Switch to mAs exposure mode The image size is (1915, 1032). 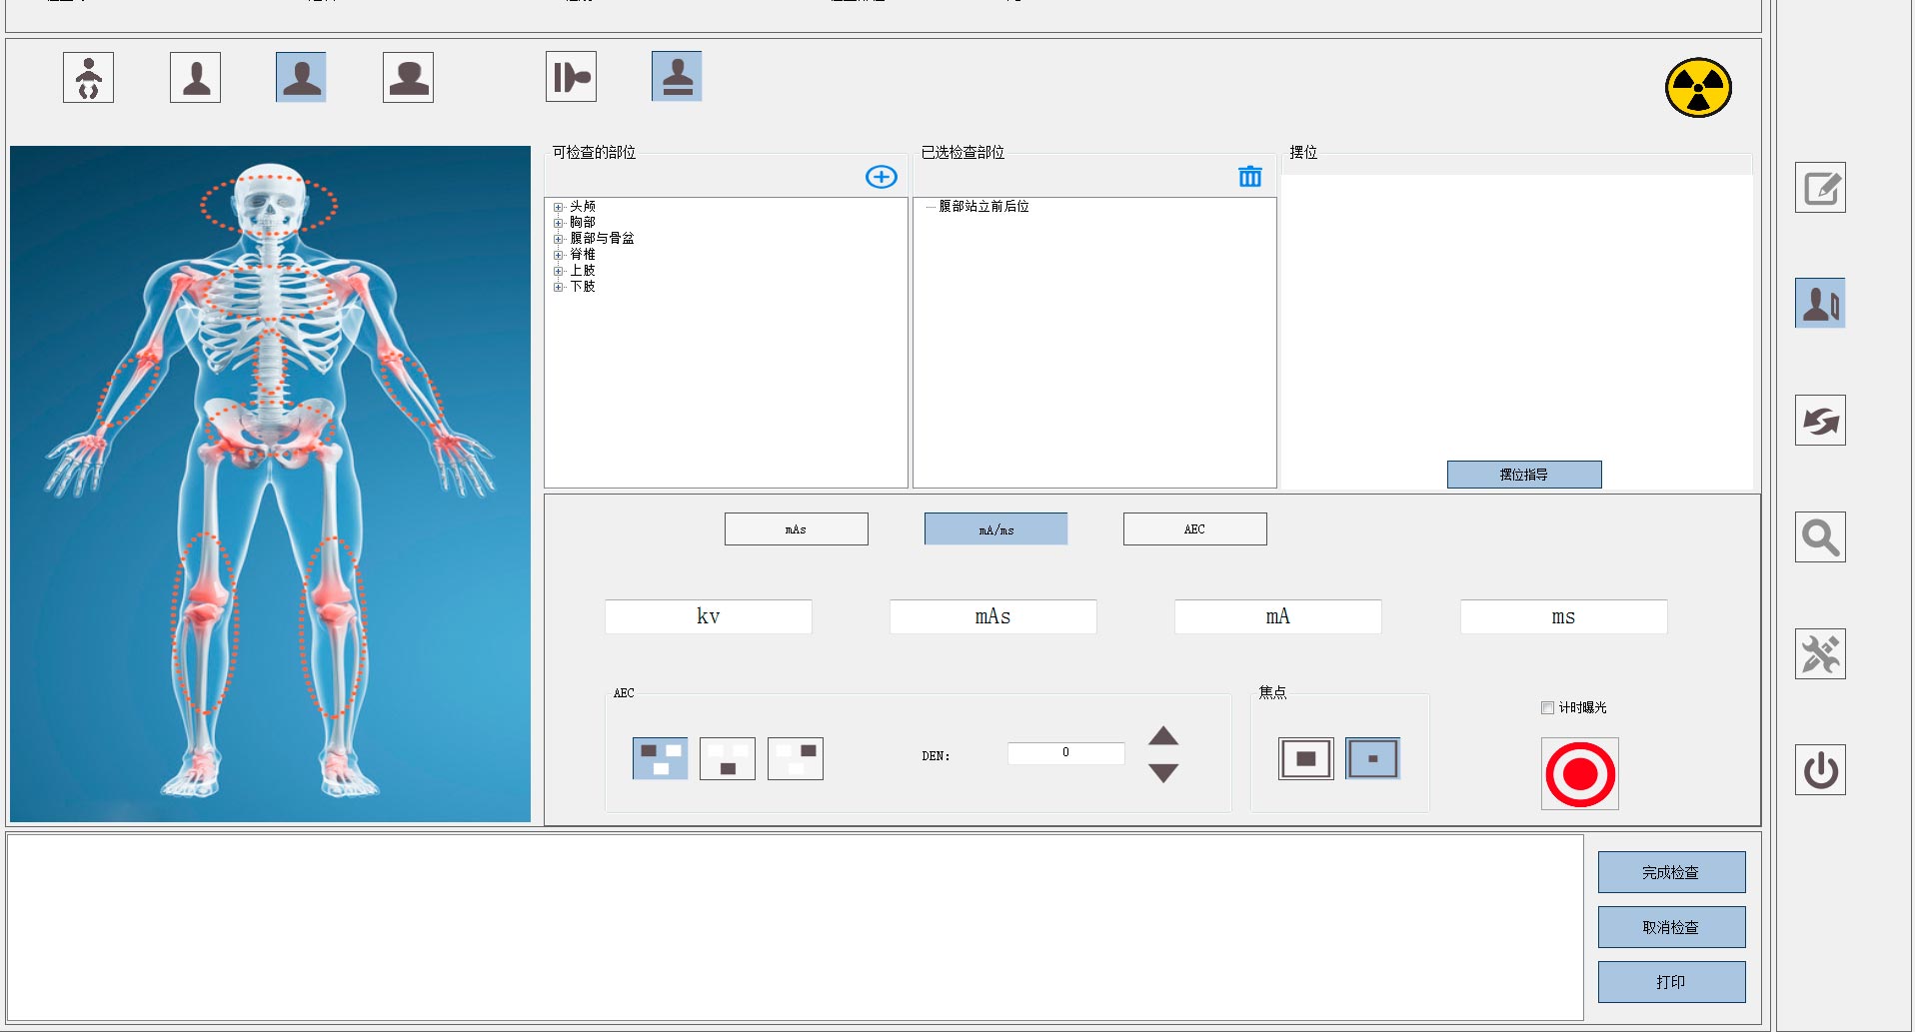pyautogui.click(x=796, y=529)
